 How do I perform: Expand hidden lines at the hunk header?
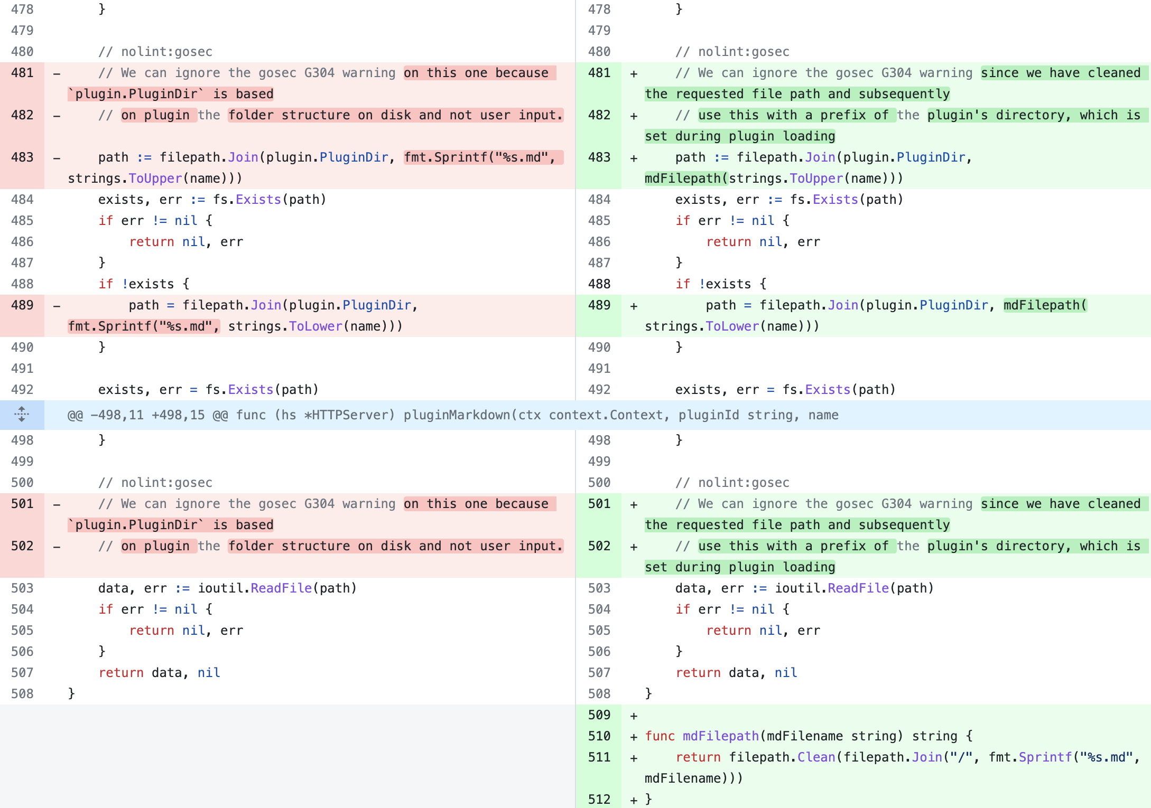click(21, 415)
